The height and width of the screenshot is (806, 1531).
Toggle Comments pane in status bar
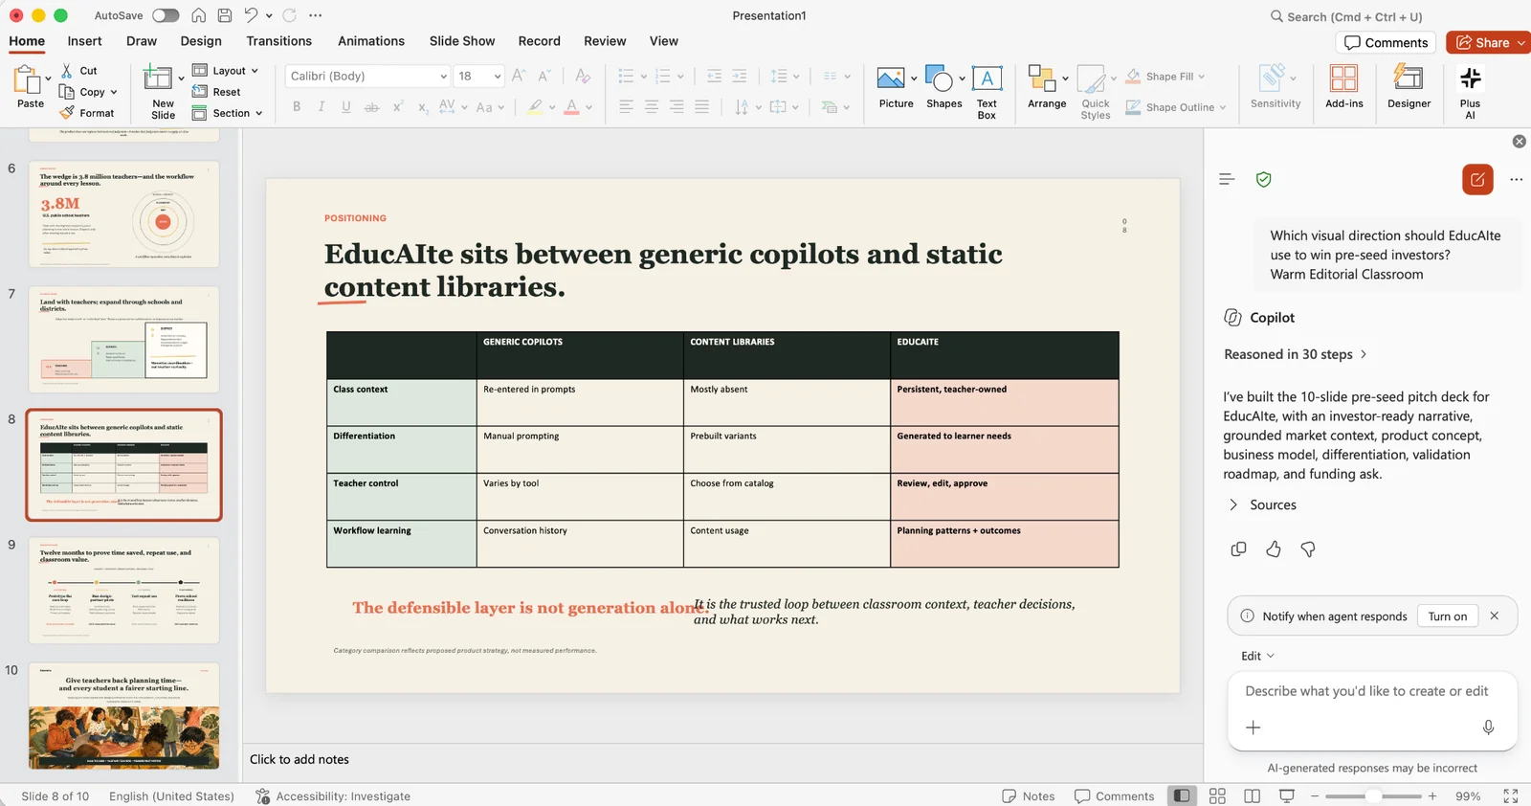click(x=1114, y=795)
